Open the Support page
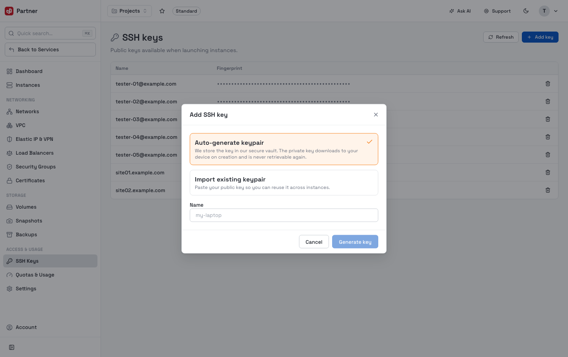Image resolution: width=568 pixels, height=357 pixels. click(497, 11)
